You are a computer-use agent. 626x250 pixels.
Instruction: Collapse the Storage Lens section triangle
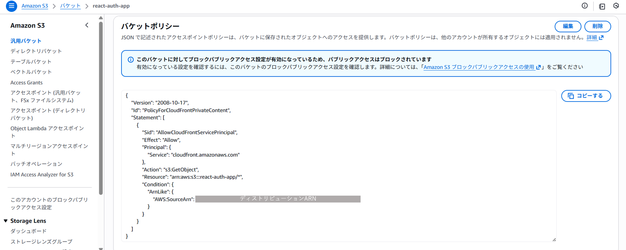click(x=6, y=221)
